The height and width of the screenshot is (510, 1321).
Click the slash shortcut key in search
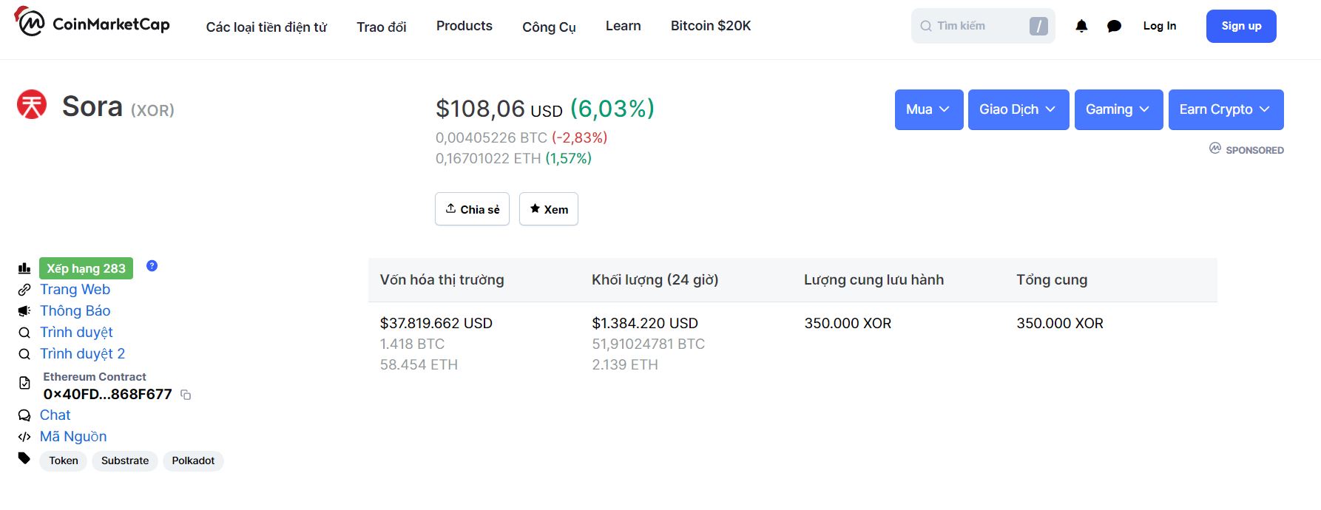coord(1038,27)
